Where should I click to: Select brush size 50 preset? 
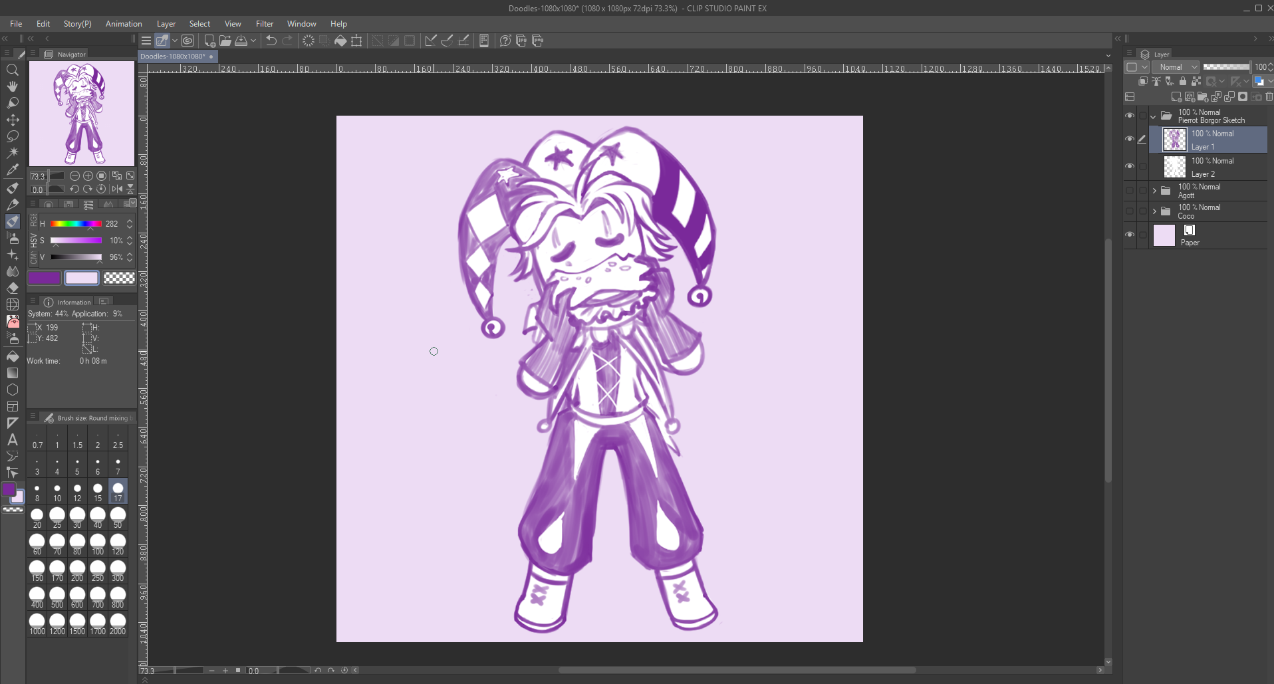click(x=118, y=517)
